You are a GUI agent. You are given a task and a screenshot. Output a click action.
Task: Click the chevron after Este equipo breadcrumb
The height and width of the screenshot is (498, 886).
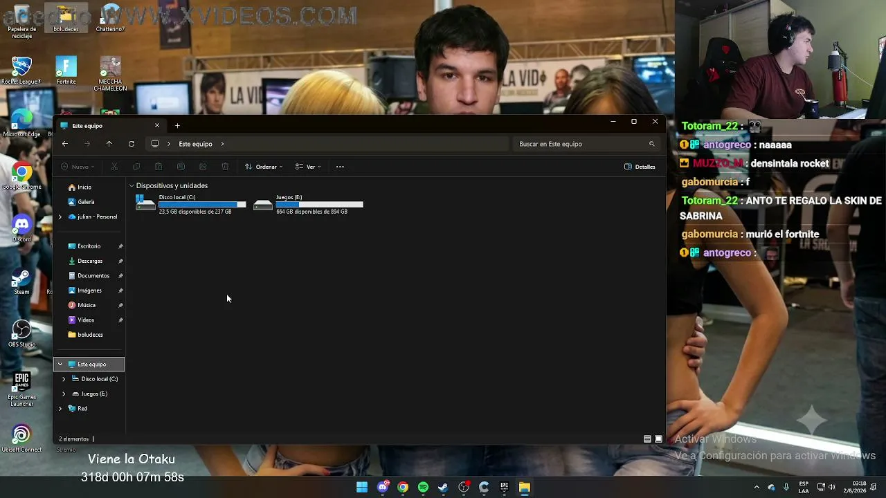coord(222,144)
